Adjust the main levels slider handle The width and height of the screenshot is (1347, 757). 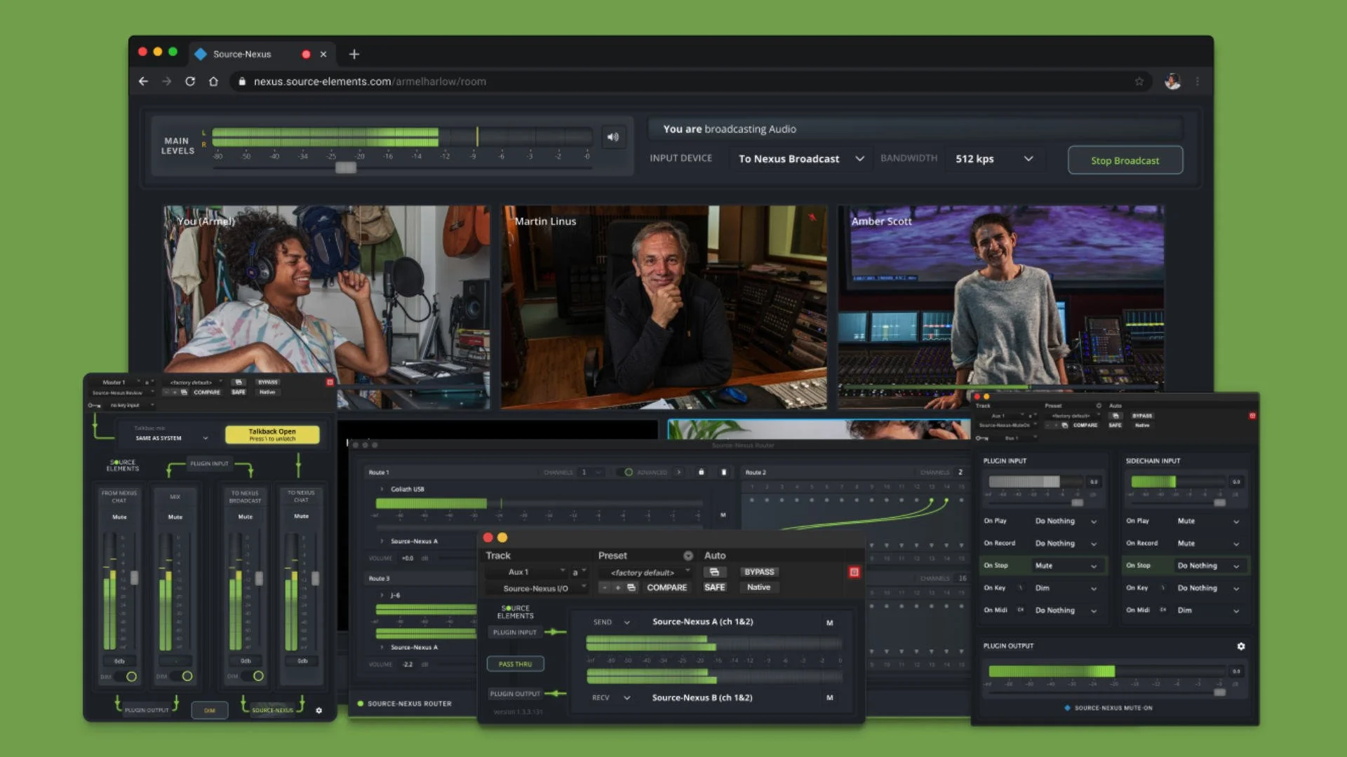pos(344,168)
